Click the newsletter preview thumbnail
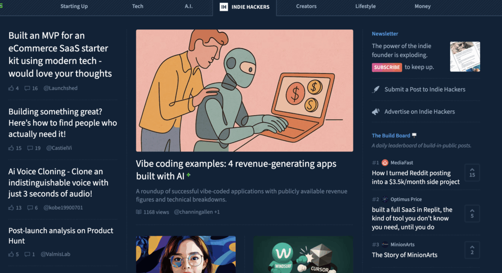This screenshot has height=273, width=502. pyautogui.click(x=465, y=57)
